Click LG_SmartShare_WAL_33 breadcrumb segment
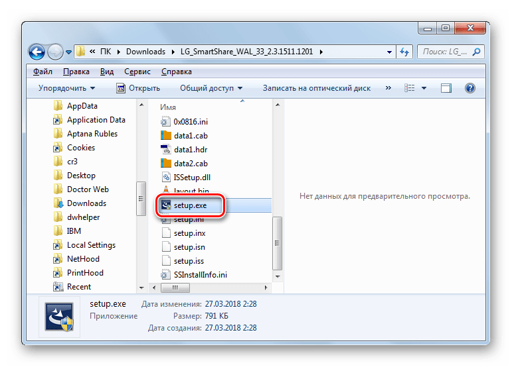 [246, 52]
